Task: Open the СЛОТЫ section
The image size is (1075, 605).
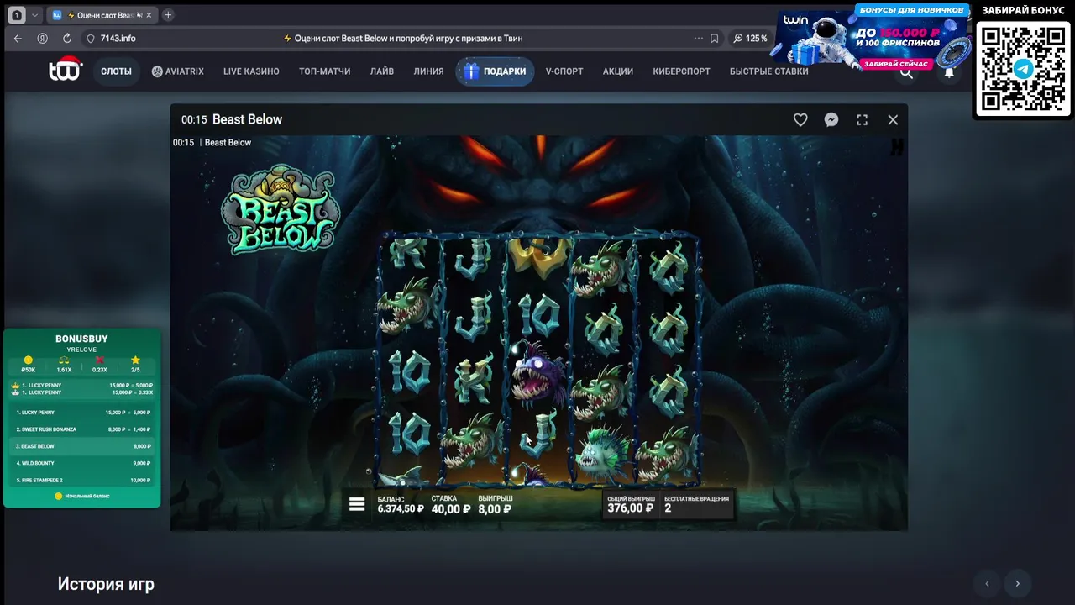Action: click(x=116, y=71)
